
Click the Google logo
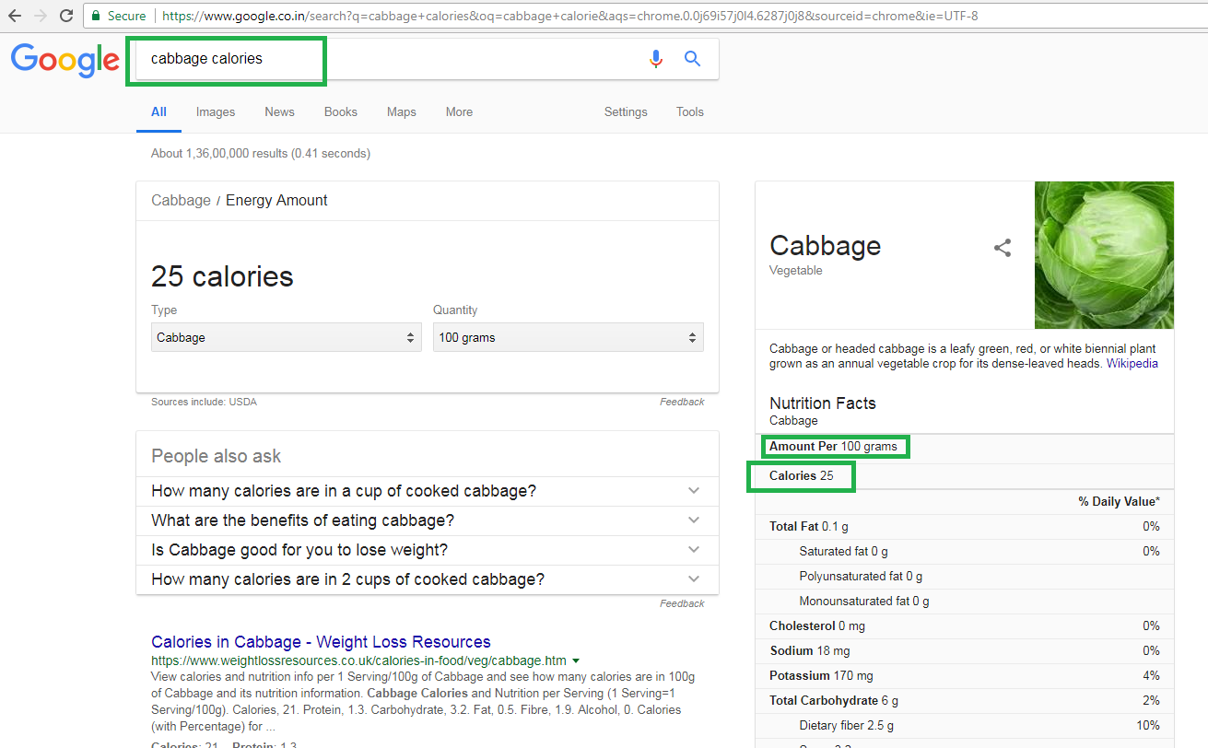point(65,60)
